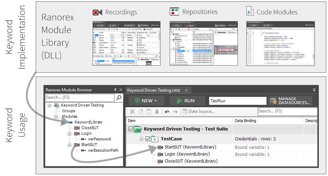Collapse the Login module node

pyautogui.click(x=69, y=134)
